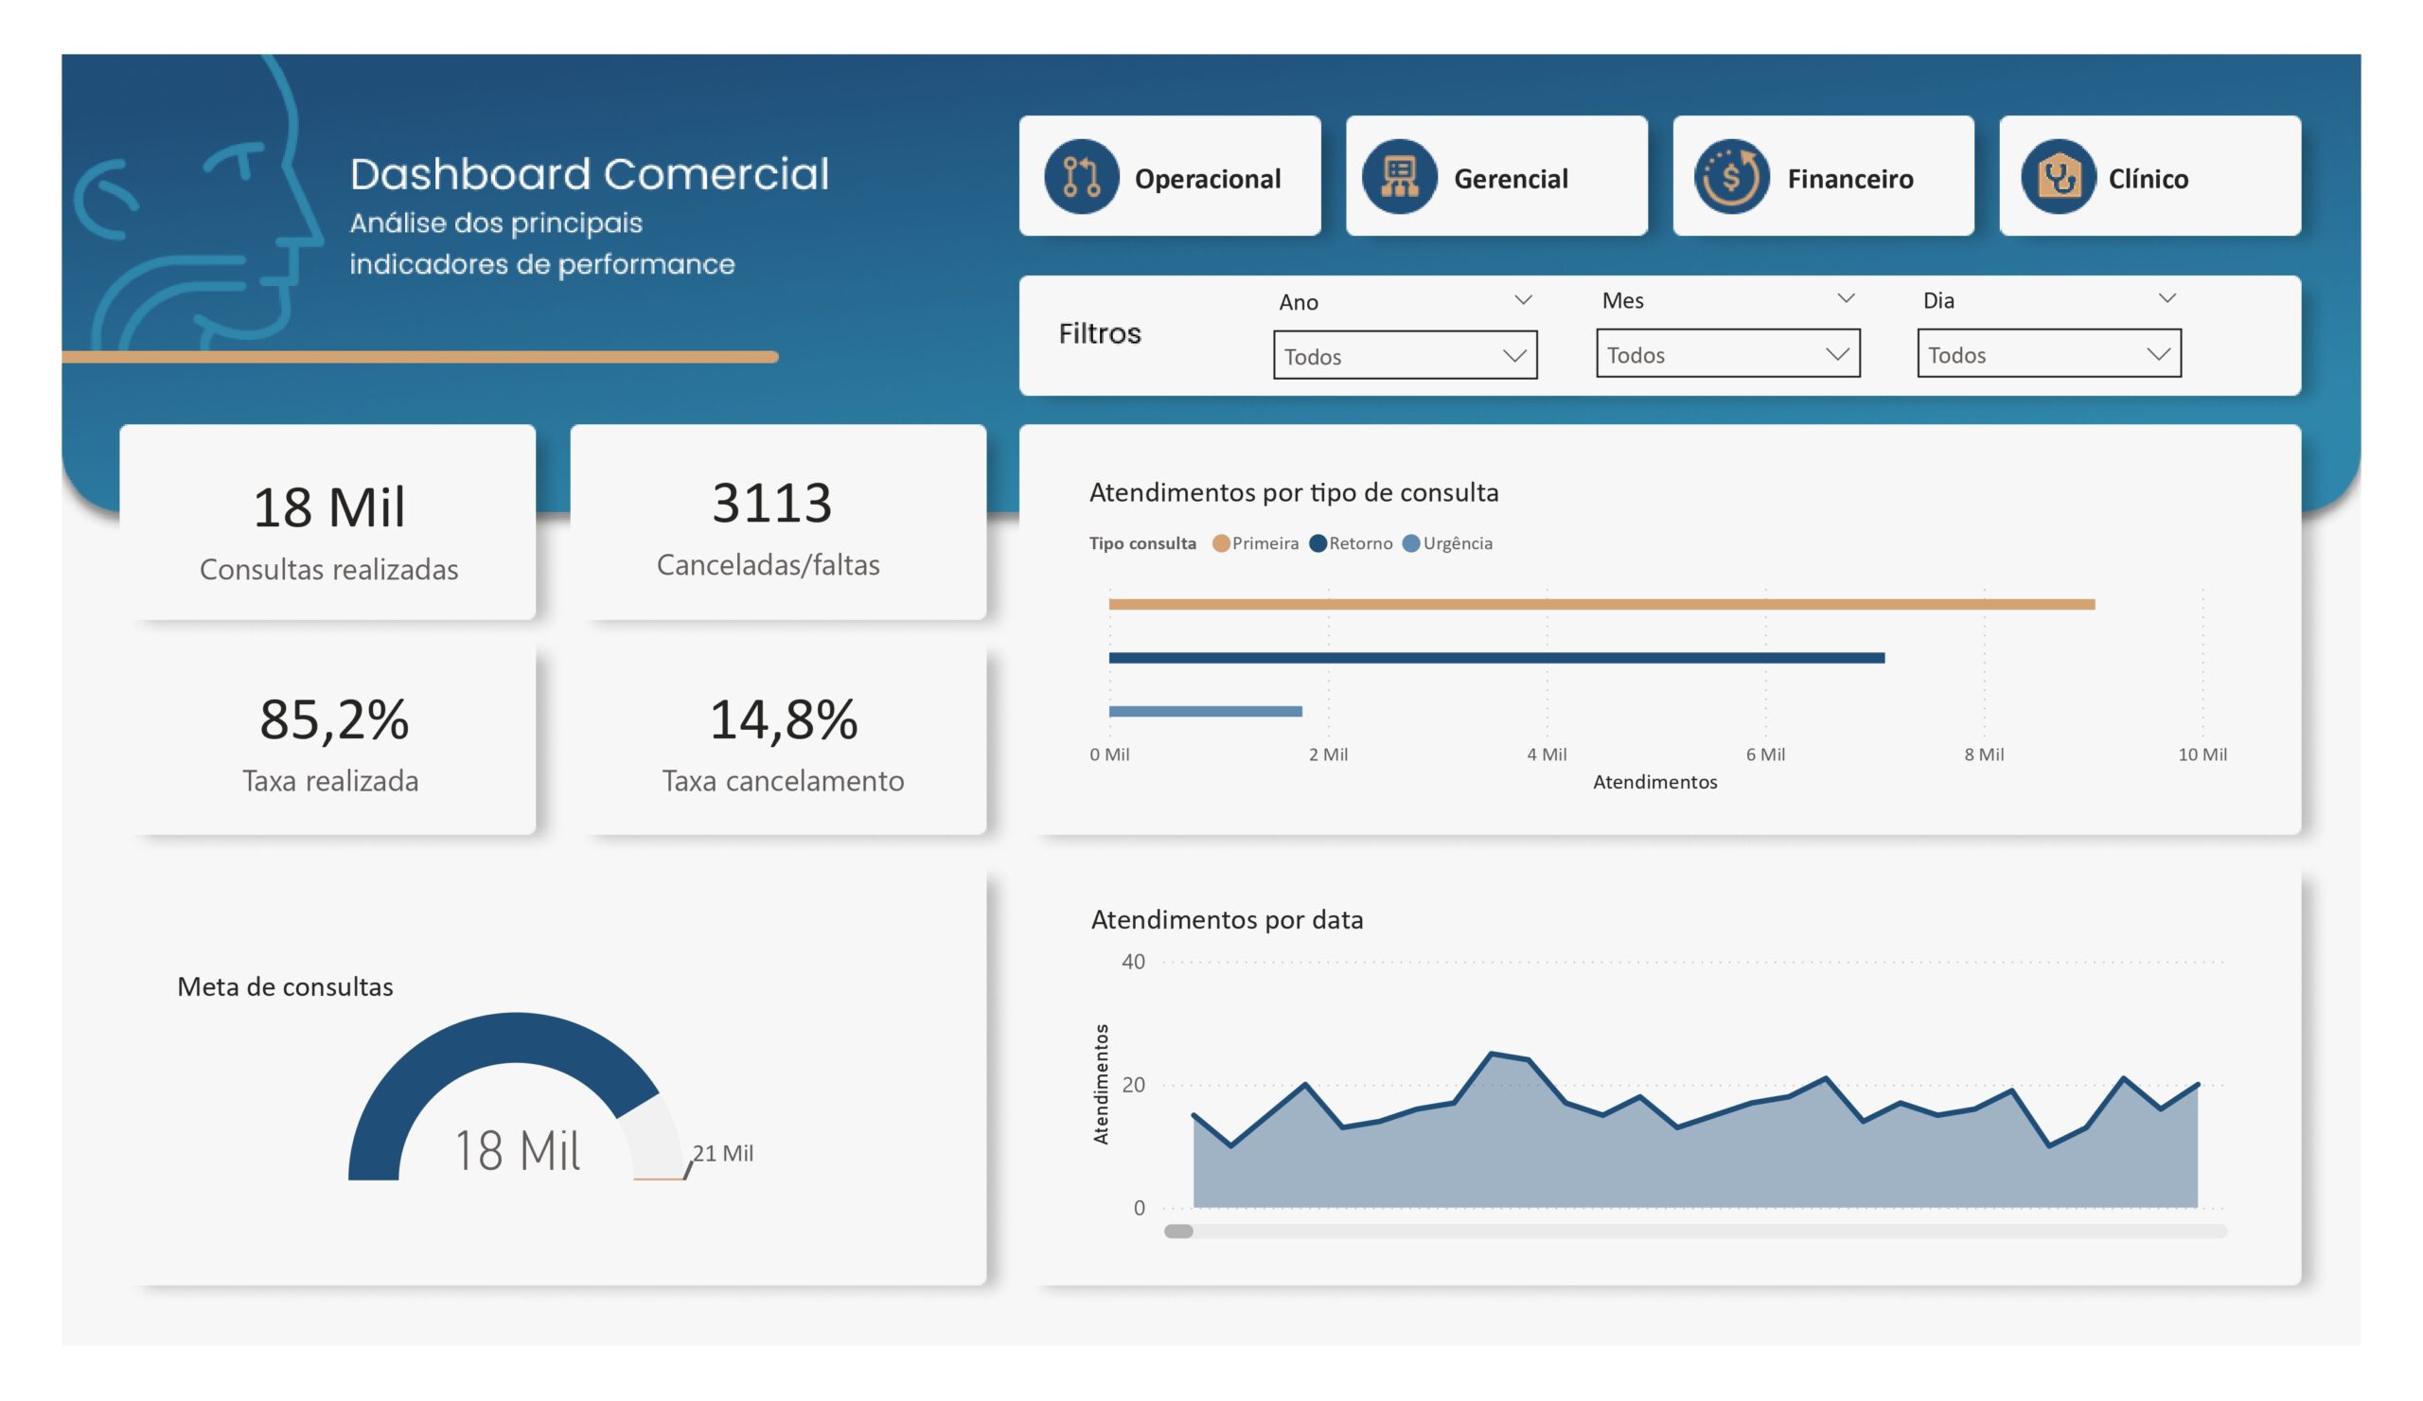Switch to the Gerencial page
The height and width of the screenshot is (1401, 2423).
[x=1511, y=179]
